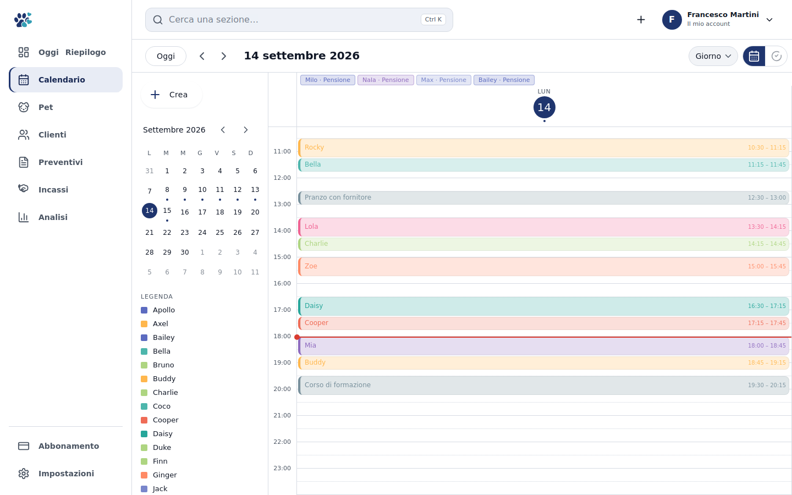Select the Analisi menu item
The image size is (792, 495).
tap(65, 217)
